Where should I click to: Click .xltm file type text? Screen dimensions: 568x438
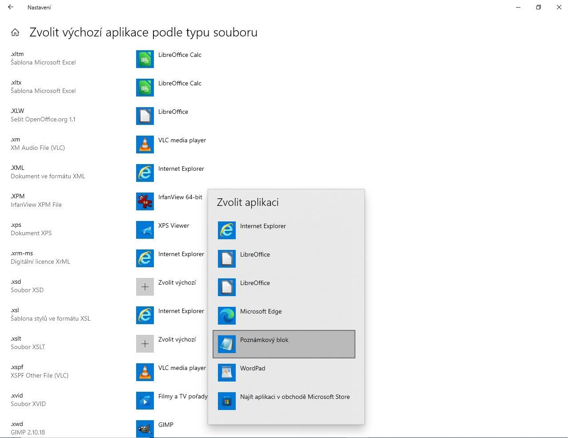coord(17,54)
